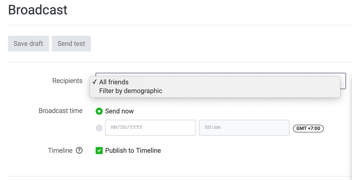Click the MM/DD/YYYY date field
Image resolution: width=352 pixels, height=180 pixels.
(150, 128)
